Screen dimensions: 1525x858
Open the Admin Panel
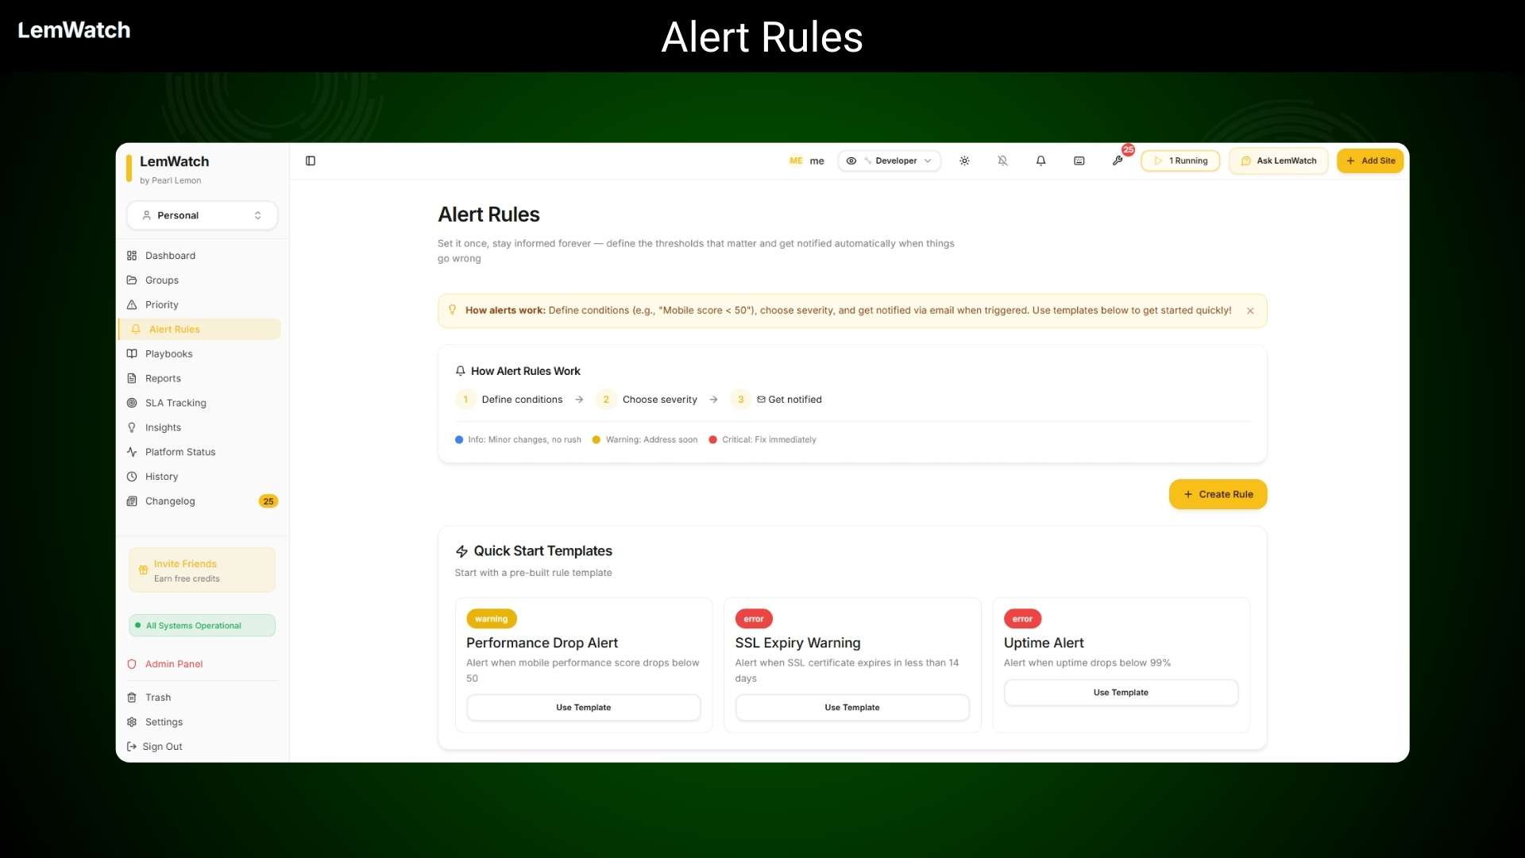click(x=173, y=663)
